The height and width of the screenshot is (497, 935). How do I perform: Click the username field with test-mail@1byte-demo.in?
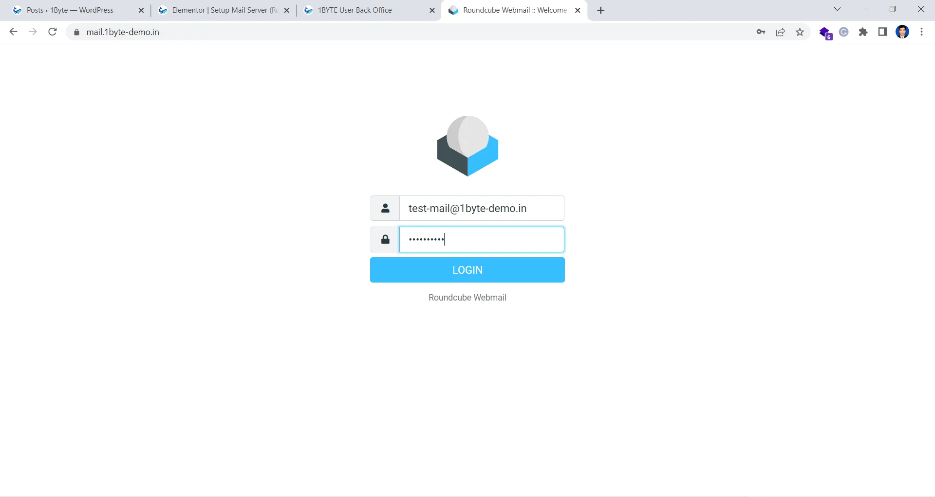click(482, 208)
